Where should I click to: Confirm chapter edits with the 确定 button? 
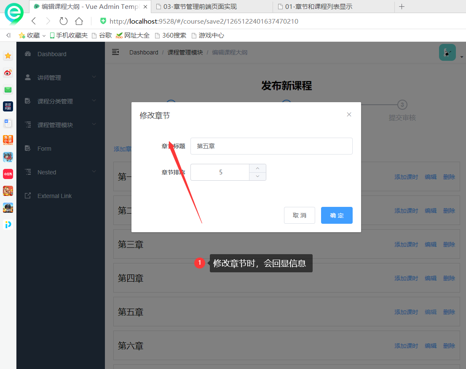pos(337,215)
